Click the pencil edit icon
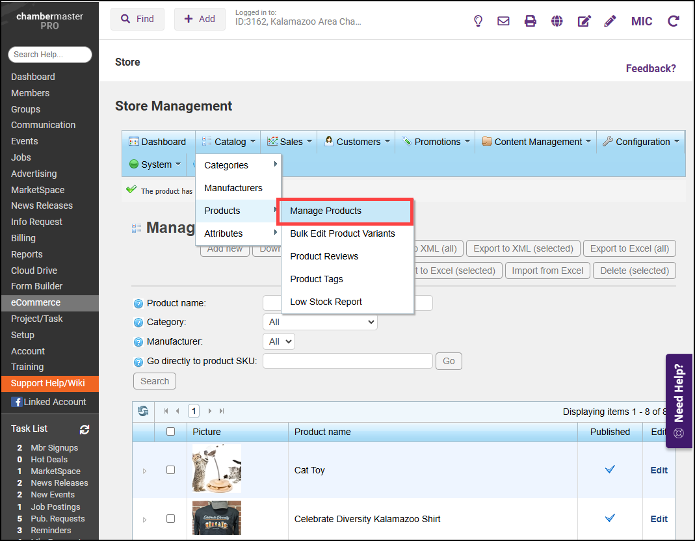 [x=610, y=21]
